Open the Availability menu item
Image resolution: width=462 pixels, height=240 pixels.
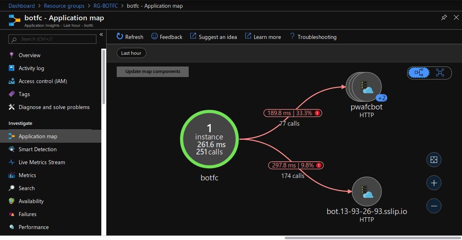coord(51,201)
